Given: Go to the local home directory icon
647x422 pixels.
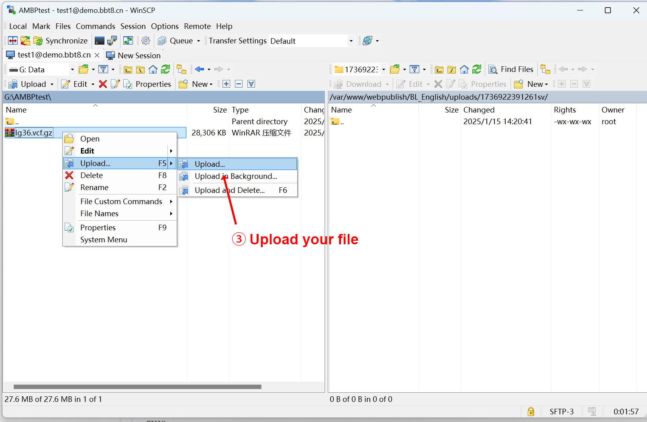Looking at the screenshot, I should coord(153,70).
